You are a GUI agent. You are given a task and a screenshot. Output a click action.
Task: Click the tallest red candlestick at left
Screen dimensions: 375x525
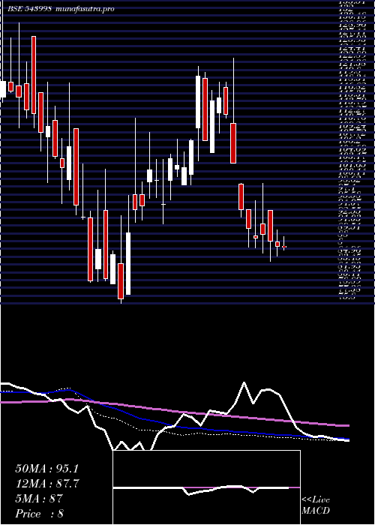[34, 75]
